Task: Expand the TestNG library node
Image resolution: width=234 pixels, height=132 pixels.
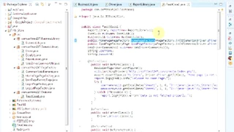Action: pyautogui.click(x=10, y=104)
